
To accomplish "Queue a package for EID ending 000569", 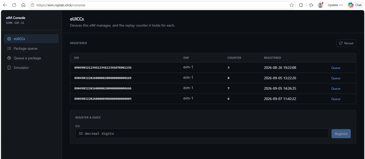I will coord(336,78).
